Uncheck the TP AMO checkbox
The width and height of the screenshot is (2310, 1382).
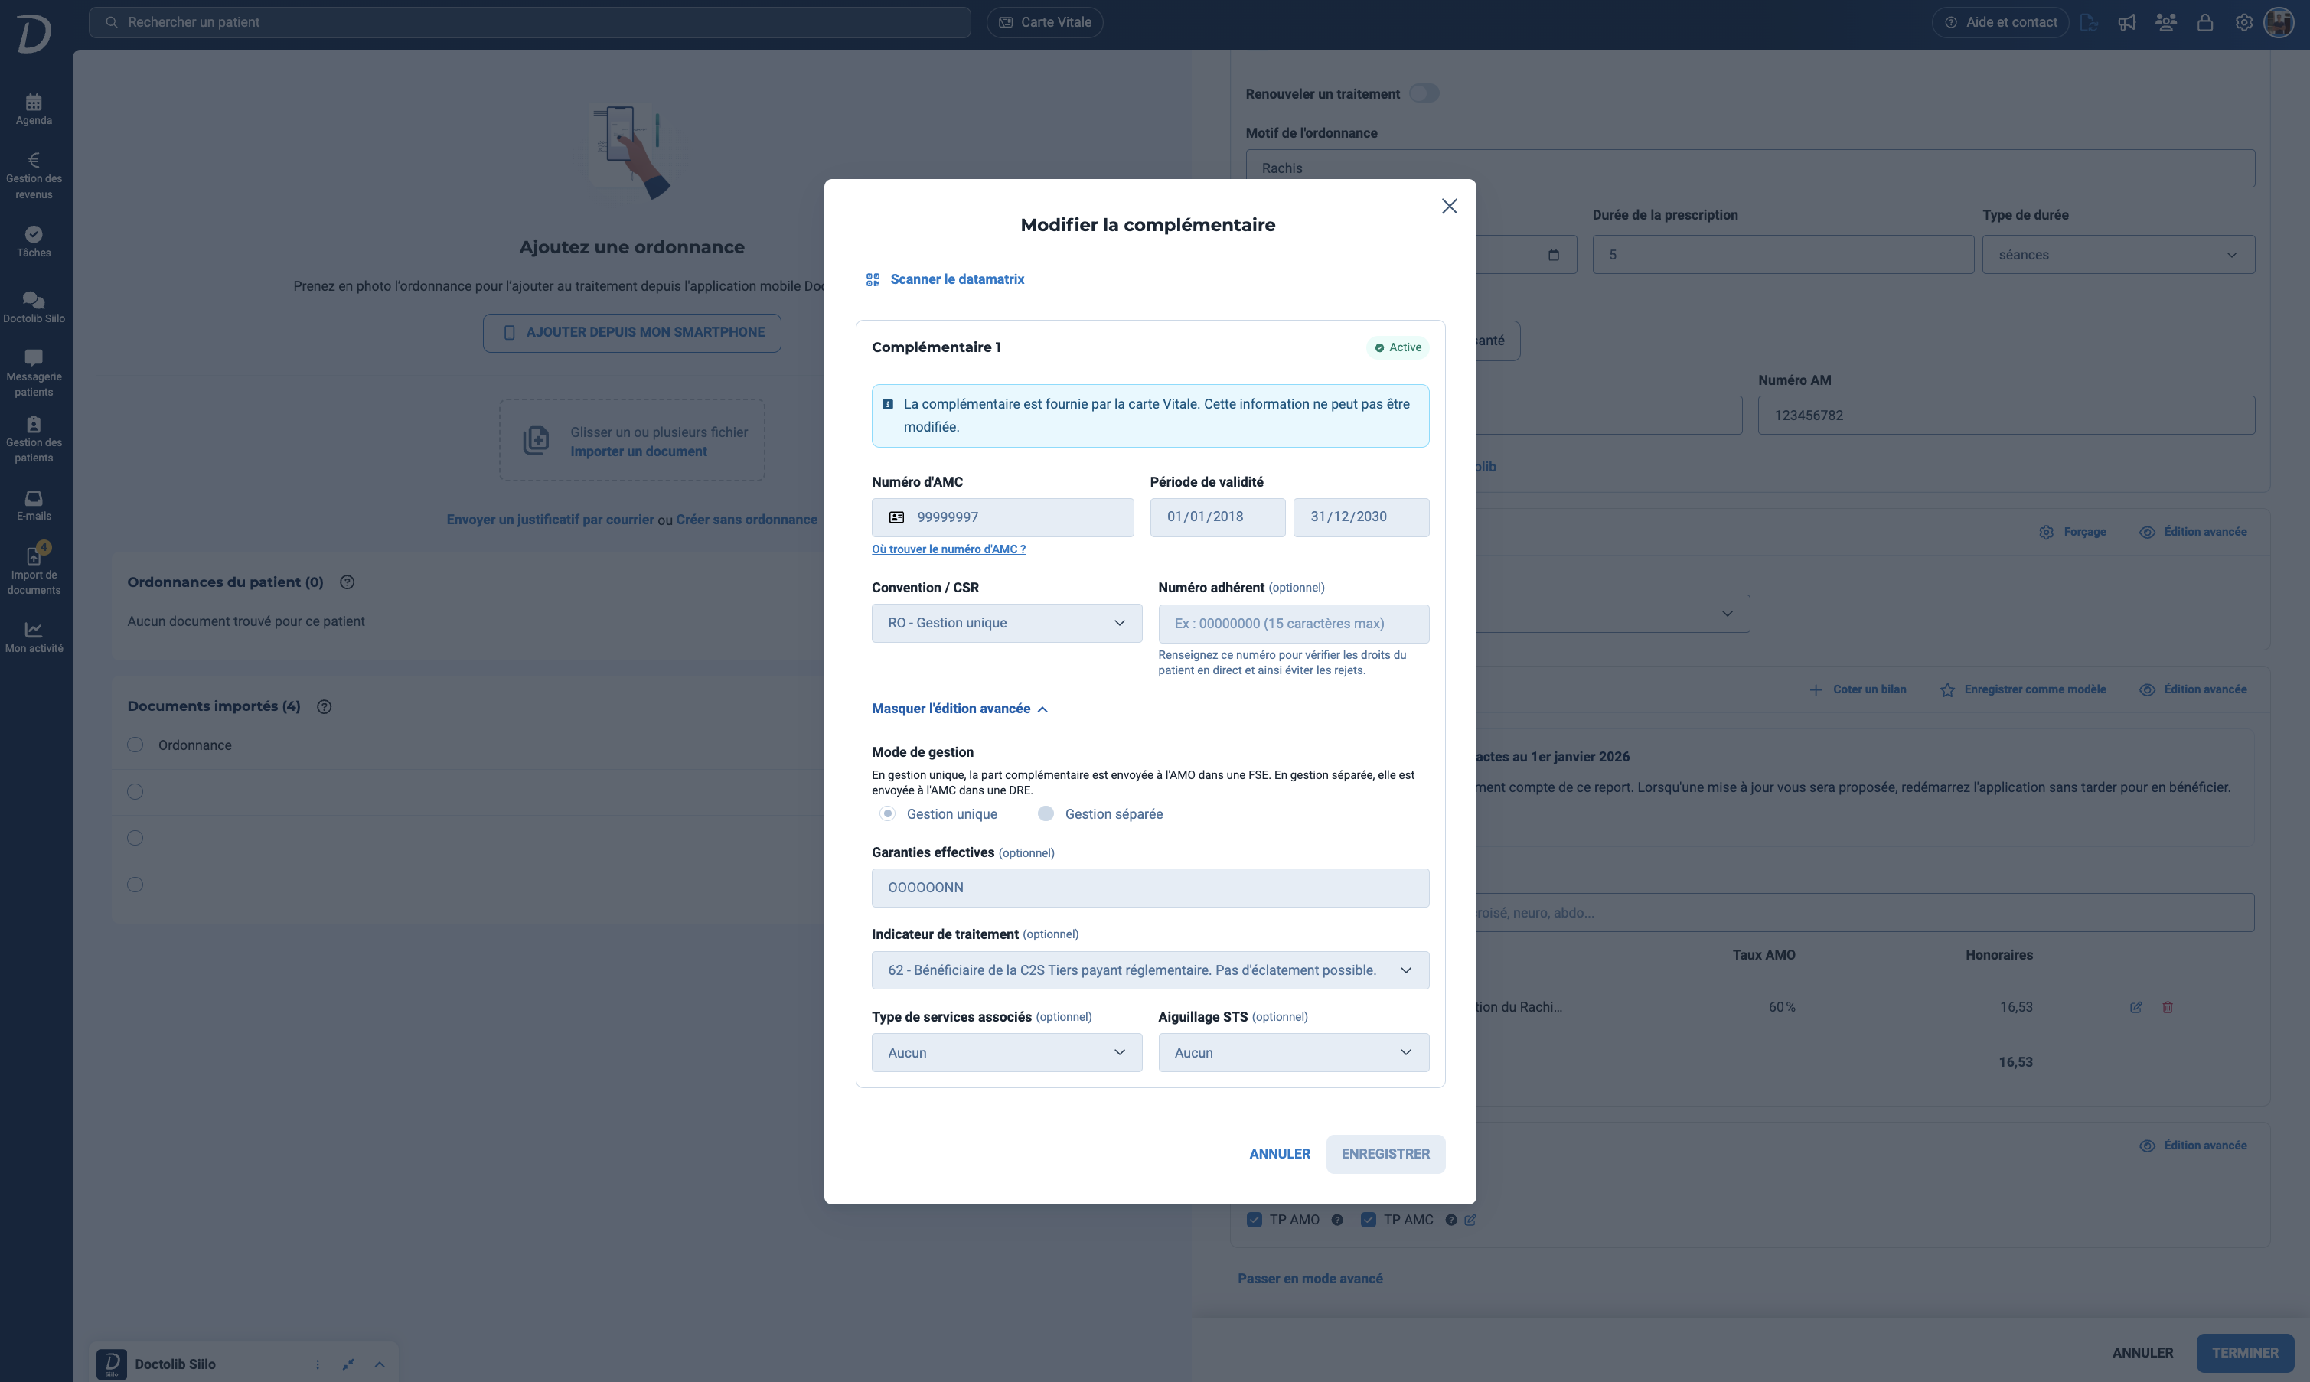tap(1255, 1220)
